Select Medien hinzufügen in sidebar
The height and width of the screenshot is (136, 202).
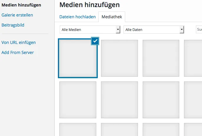pos(21,5)
